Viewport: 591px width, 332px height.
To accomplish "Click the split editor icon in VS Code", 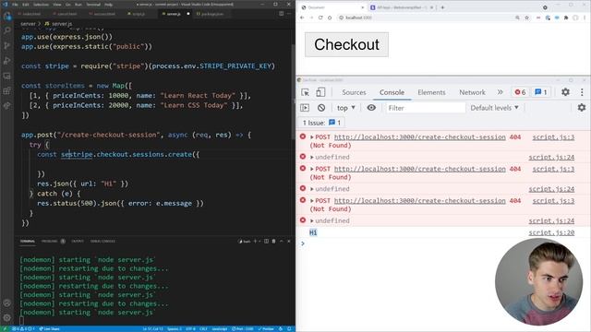I will (281, 14).
